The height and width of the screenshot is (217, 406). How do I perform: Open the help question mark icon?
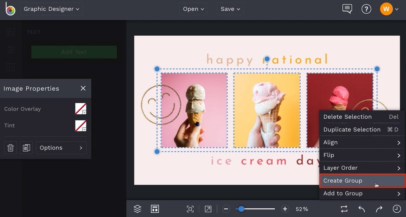[x=366, y=9]
